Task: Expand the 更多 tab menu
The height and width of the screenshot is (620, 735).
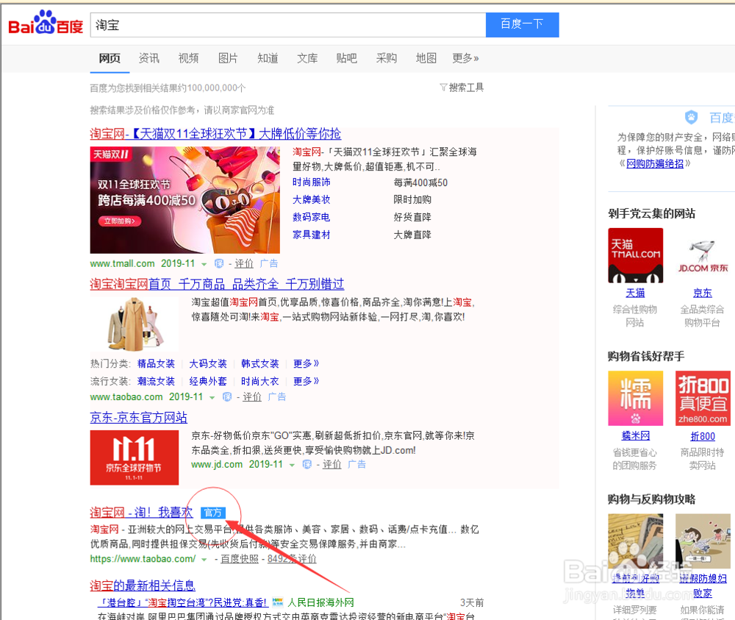Action: coord(465,58)
